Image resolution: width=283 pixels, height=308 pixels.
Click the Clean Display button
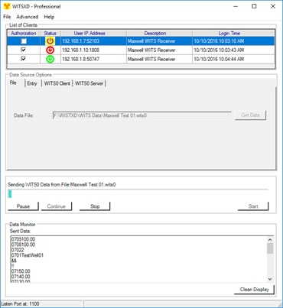pos(254,290)
